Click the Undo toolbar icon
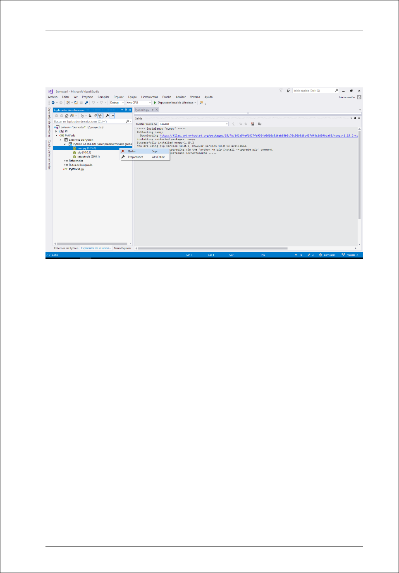Viewport: 399px width, 573px height. pyautogui.click(x=93, y=103)
